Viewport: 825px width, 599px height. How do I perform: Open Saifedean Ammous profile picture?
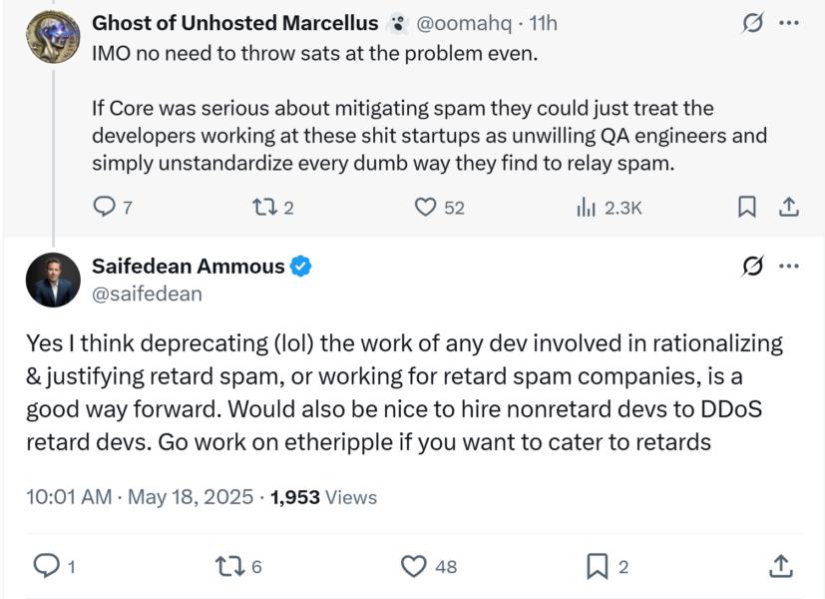point(53,280)
